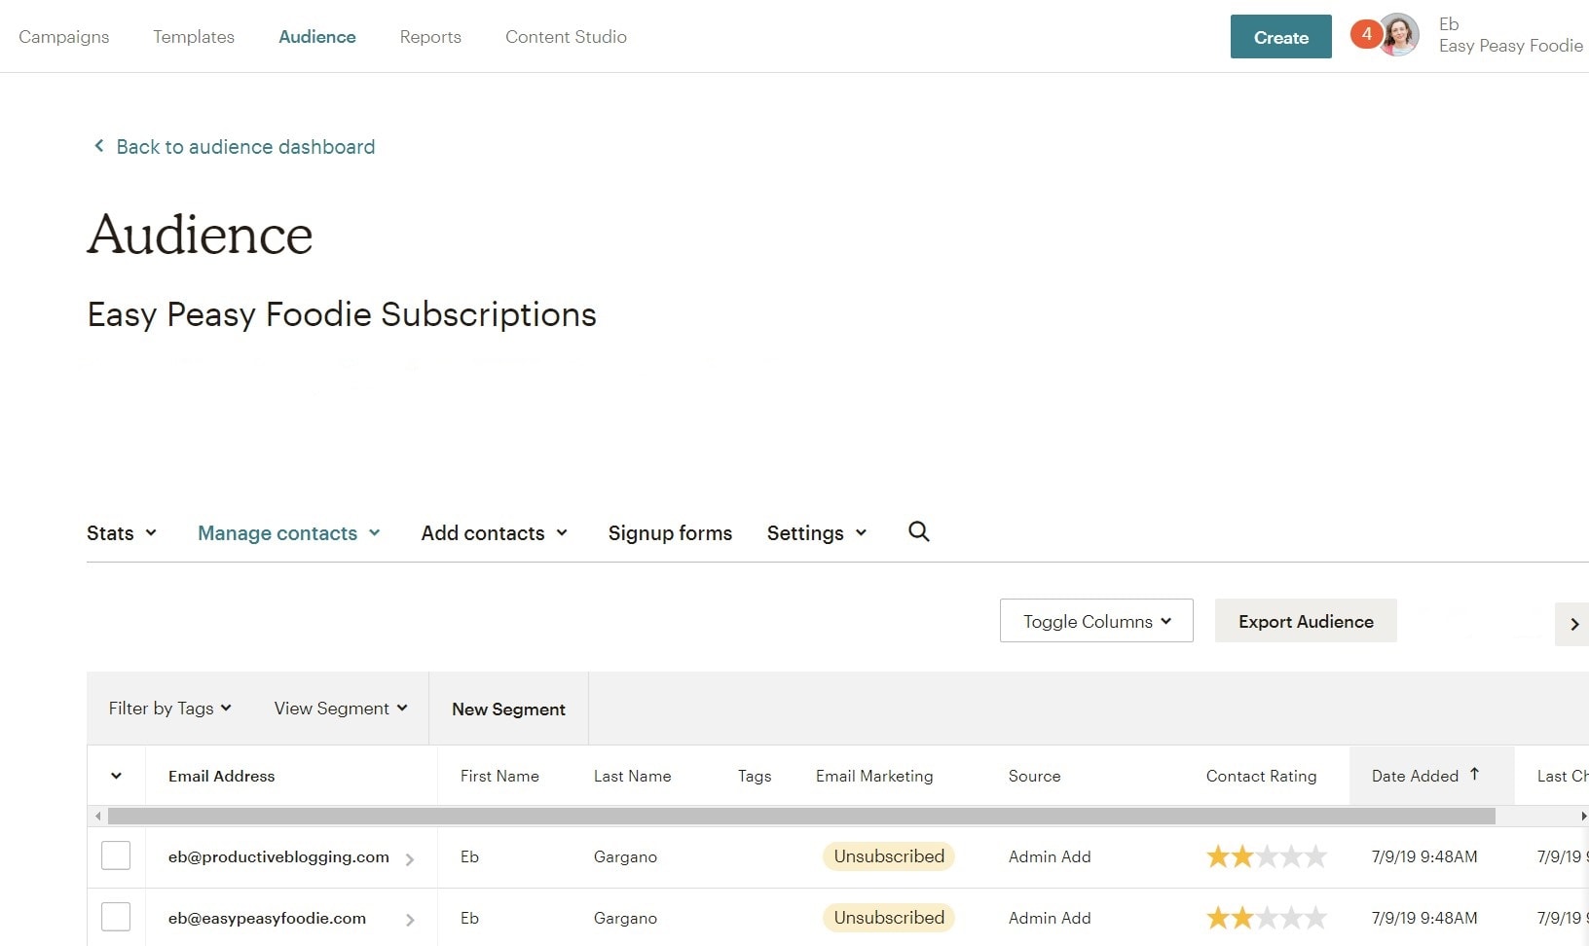
Task: Expand the Toggle Columns dropdown
Action: [1096, 621]
